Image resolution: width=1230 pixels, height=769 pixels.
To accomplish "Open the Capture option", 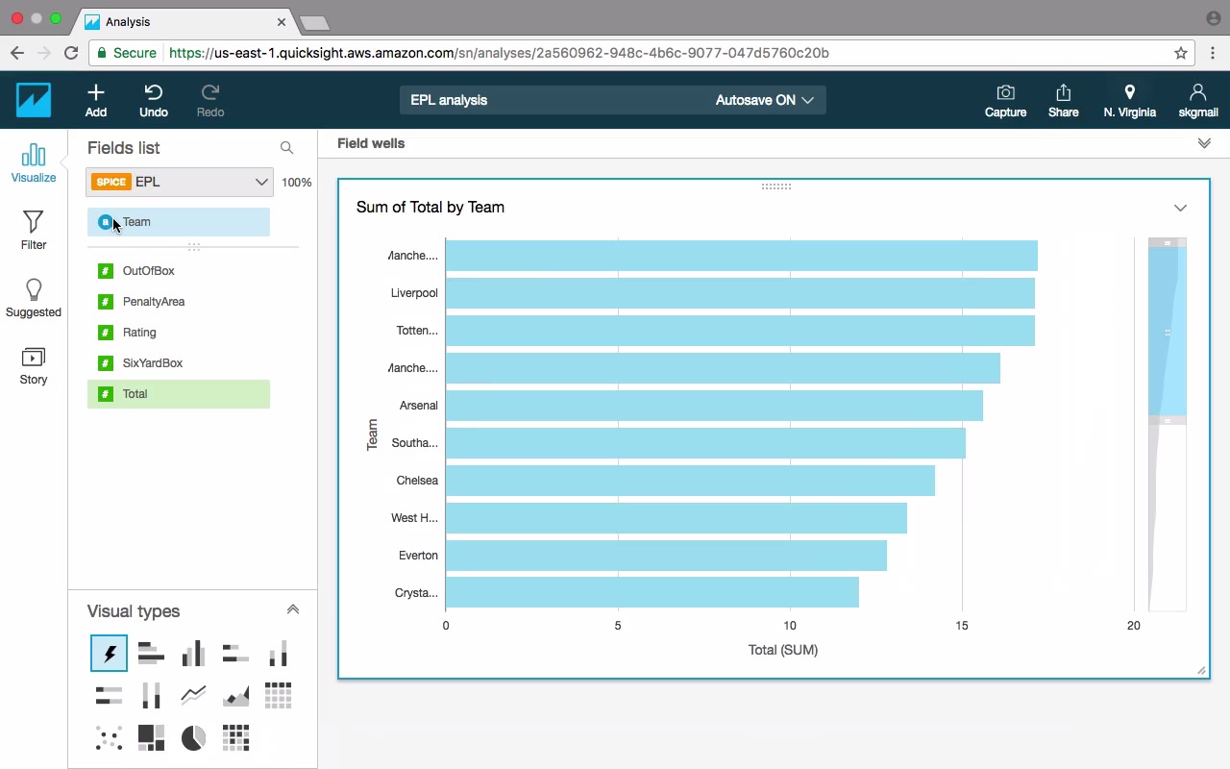I will [1006, 100].
